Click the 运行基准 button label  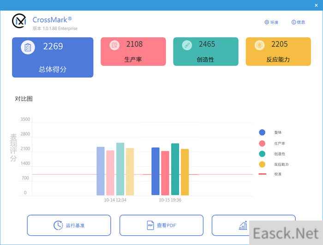75,226
